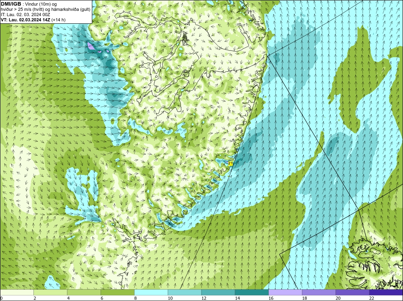Screen dimensions: 403x301
Task: Click the 'IT: Lau. 02. 03. 2024 00Z' line
Action: point(25,15)
